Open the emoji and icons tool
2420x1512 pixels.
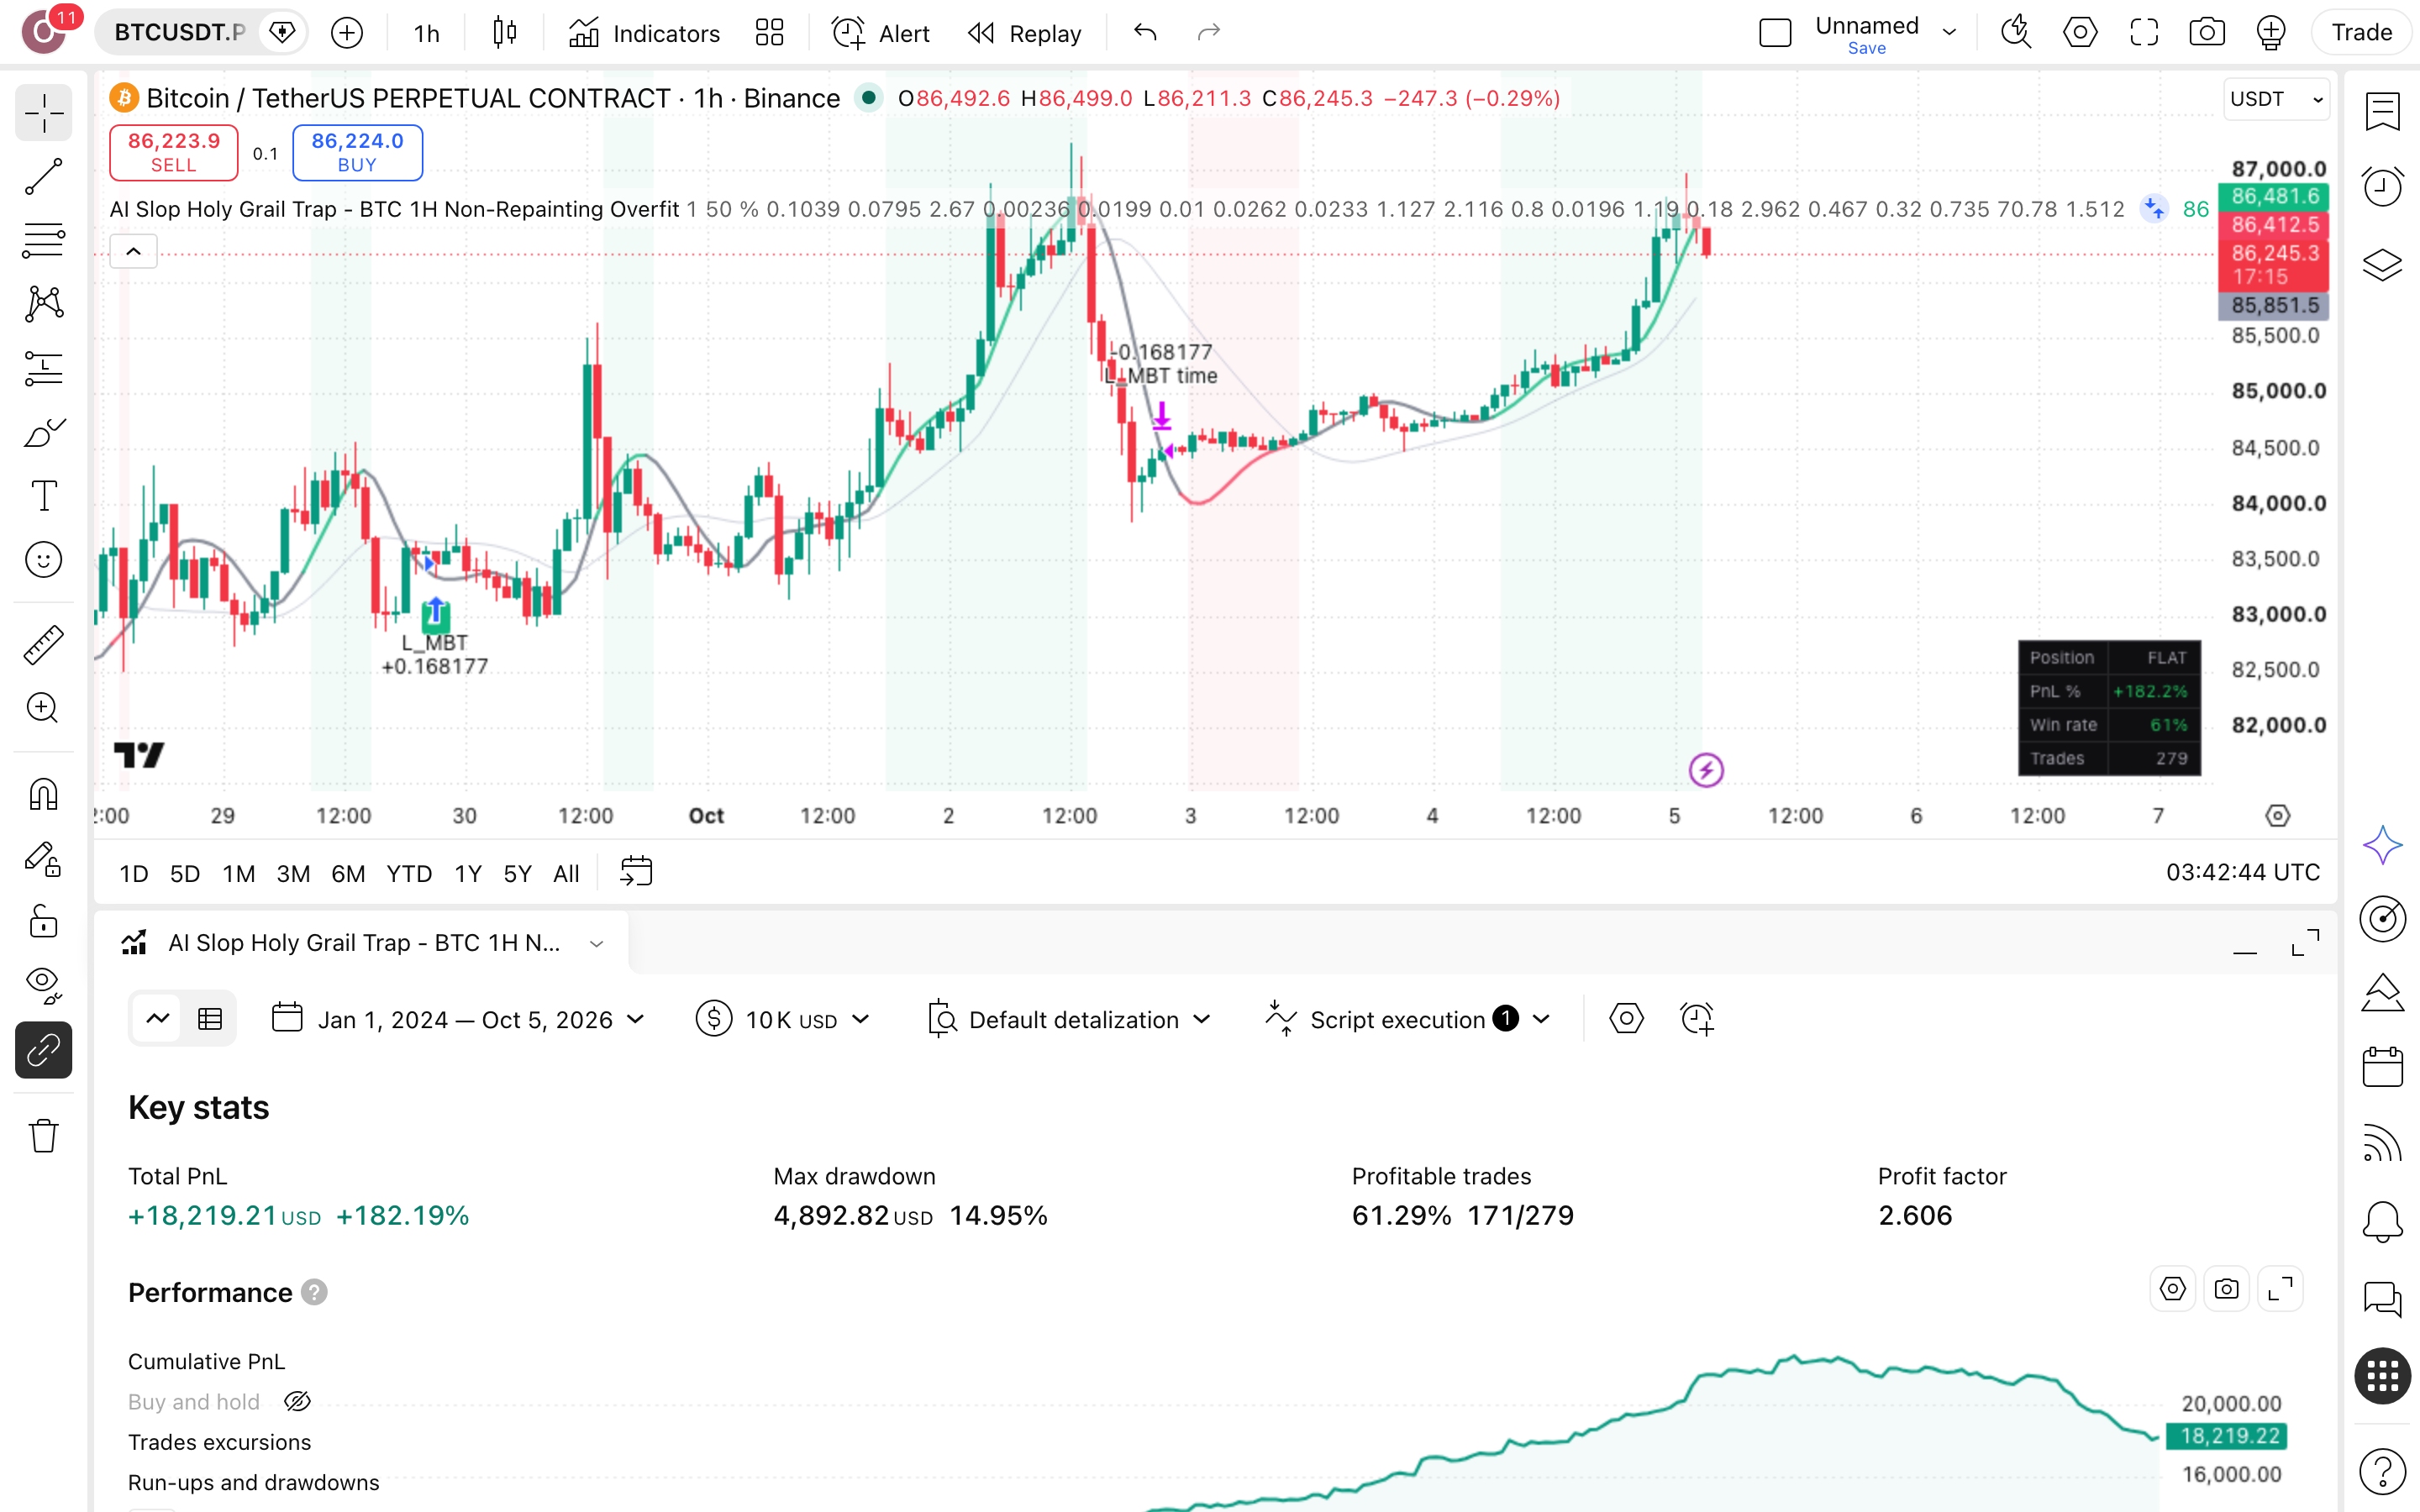pyautogui.click(x=43, y=560)
